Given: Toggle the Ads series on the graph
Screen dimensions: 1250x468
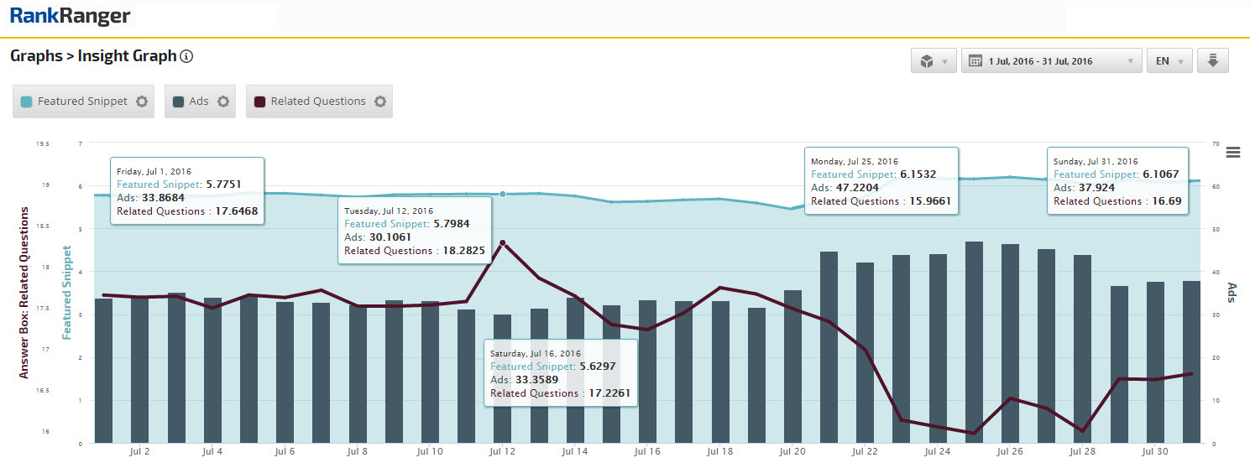Looking at the screenshot, I should pos(199,101).
